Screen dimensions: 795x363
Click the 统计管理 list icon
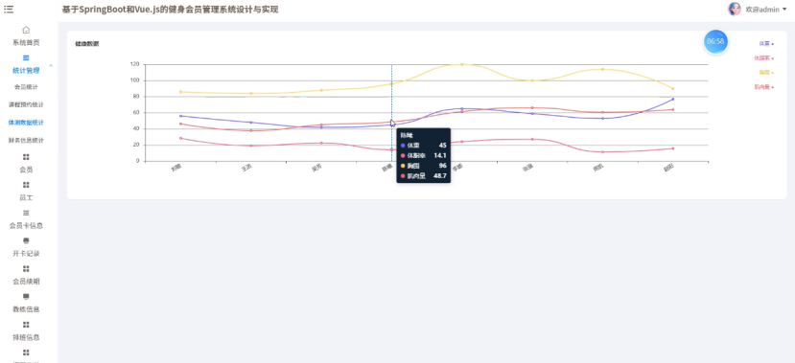pyautogui.click(x=26, y=57)
